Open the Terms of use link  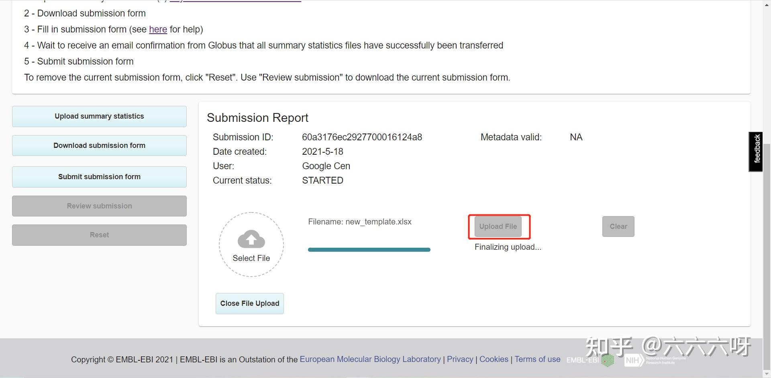[x=537, y=359]
